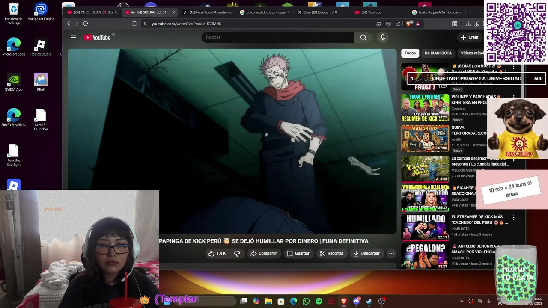Open options menu for the RUST video
This screenshot has width=548, height=308.
(514, 67)
